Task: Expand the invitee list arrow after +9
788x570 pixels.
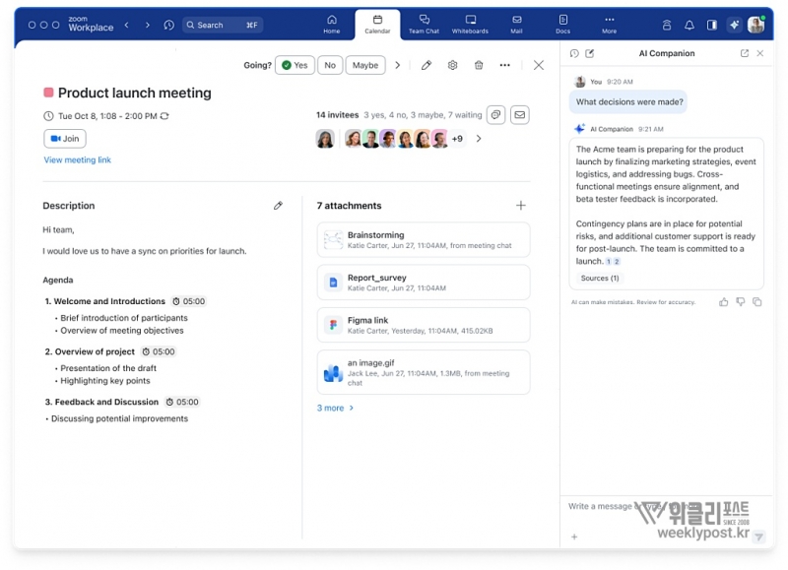Action: pyautogui.click(x=479, y=139)
